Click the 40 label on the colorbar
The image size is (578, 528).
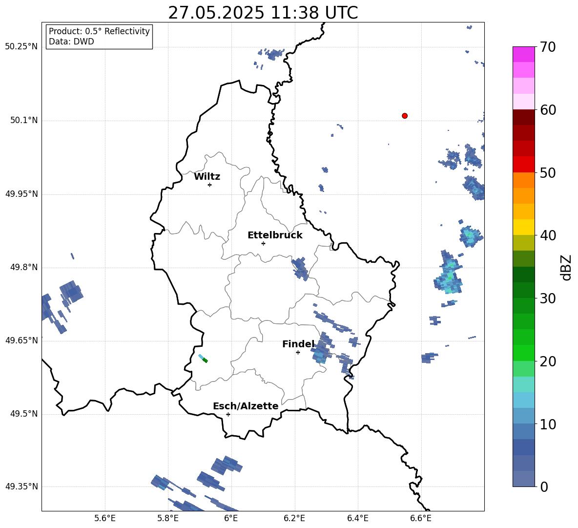548,235
